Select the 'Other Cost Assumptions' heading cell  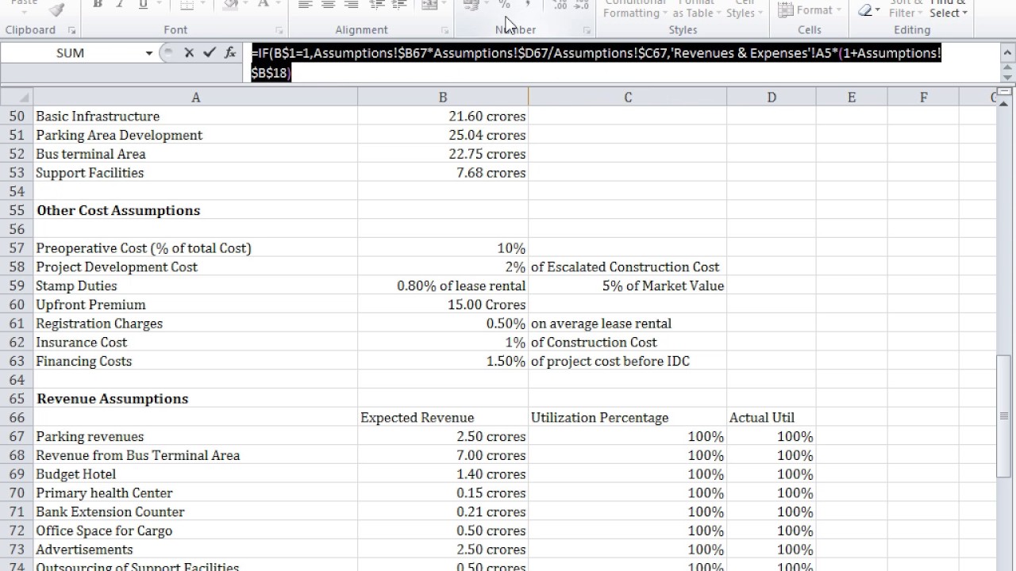(x=195, y=210)
